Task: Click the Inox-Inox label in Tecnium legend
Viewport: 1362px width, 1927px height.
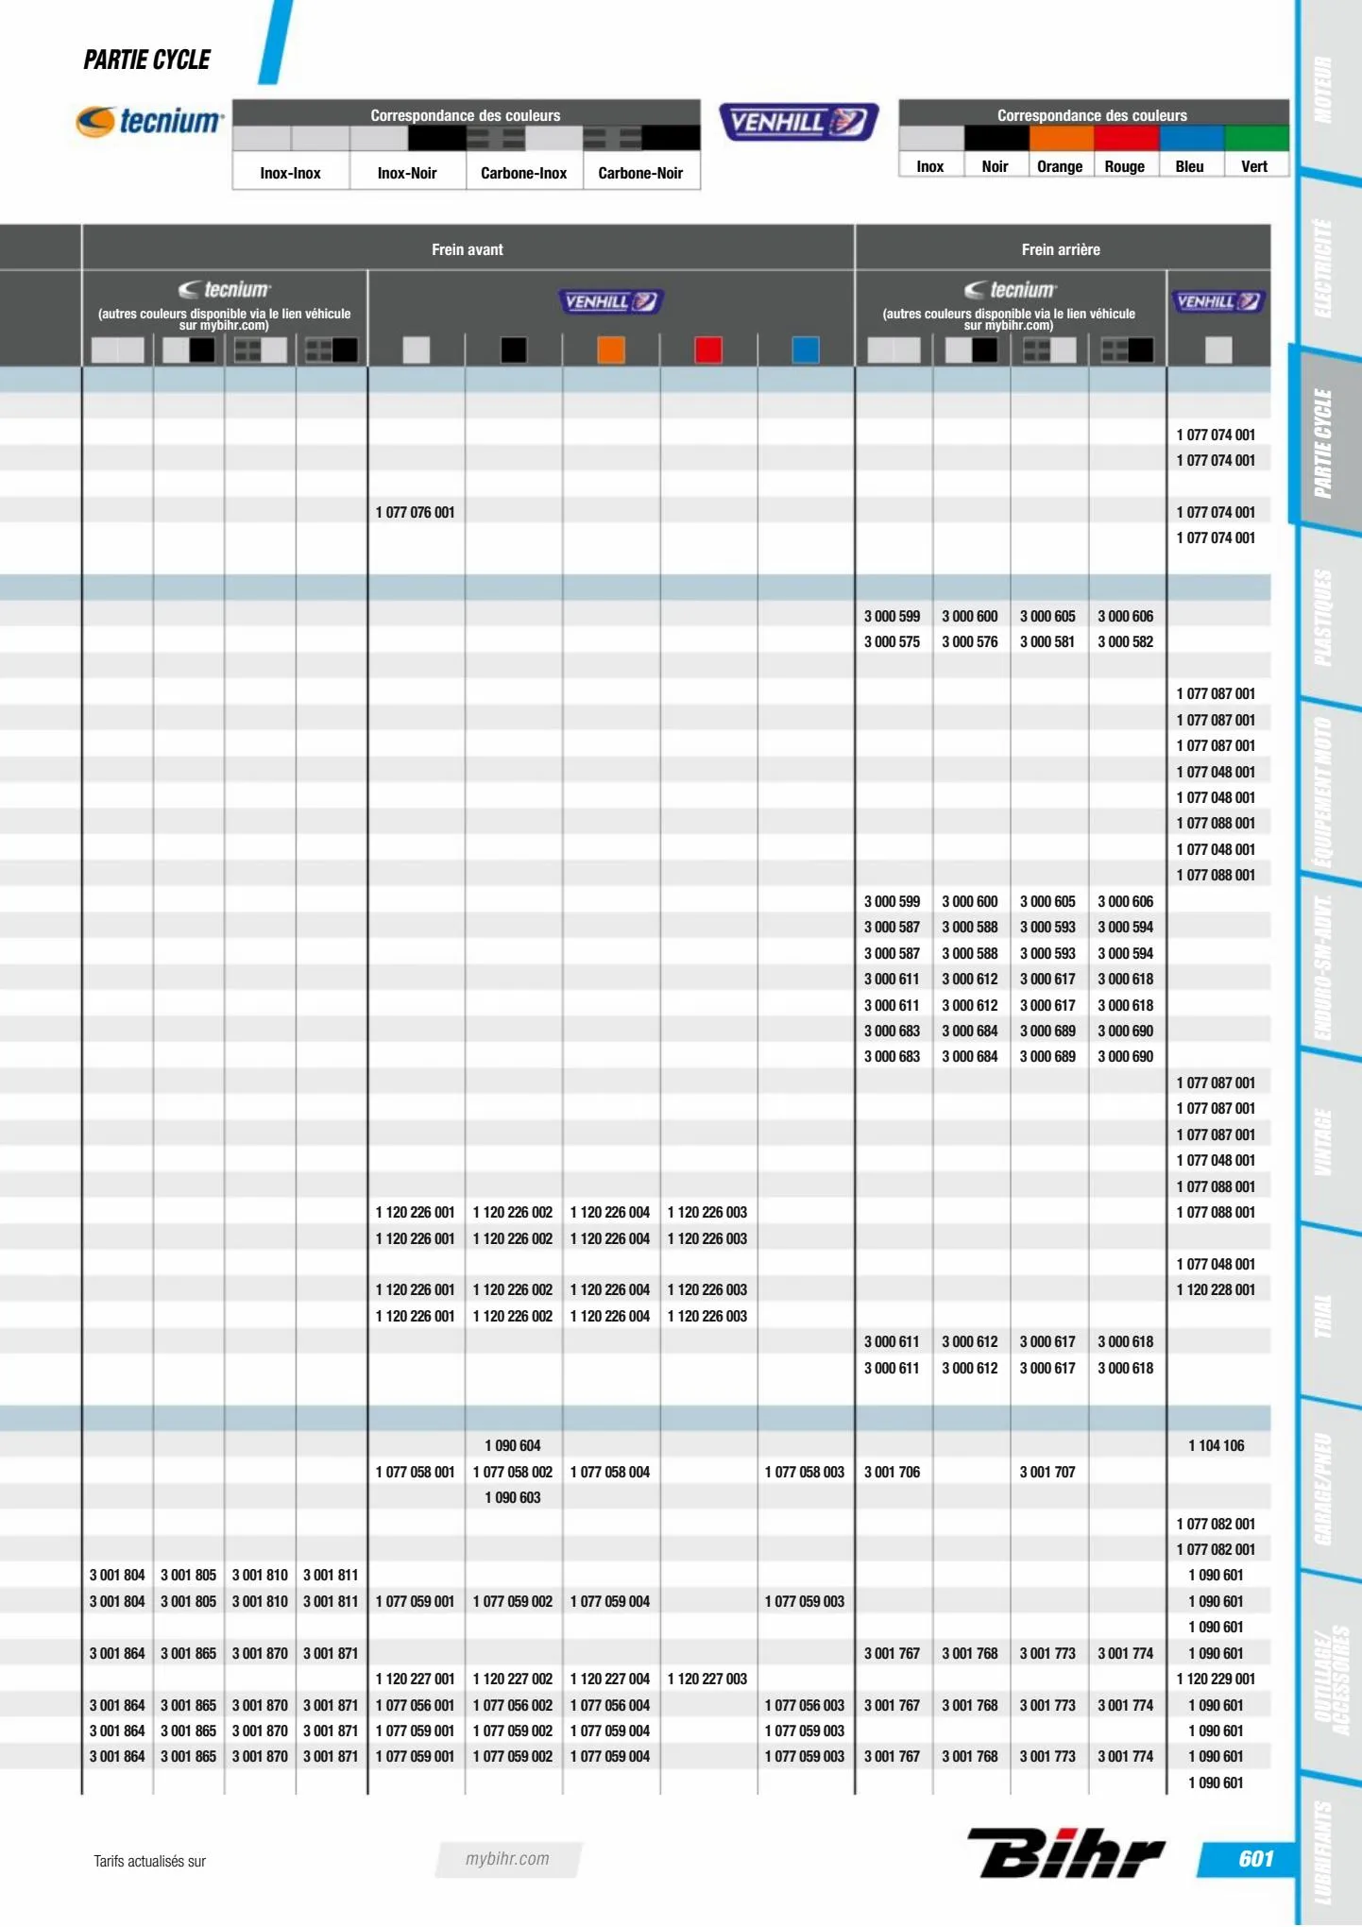Action: 291,173
